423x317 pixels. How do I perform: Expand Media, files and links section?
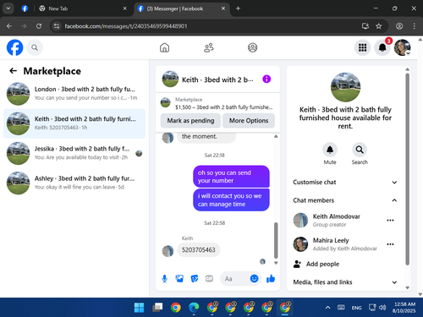click(345, 282)
